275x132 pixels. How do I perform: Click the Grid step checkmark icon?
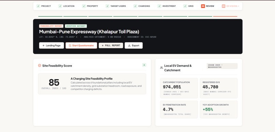click(x=185, y=6)
